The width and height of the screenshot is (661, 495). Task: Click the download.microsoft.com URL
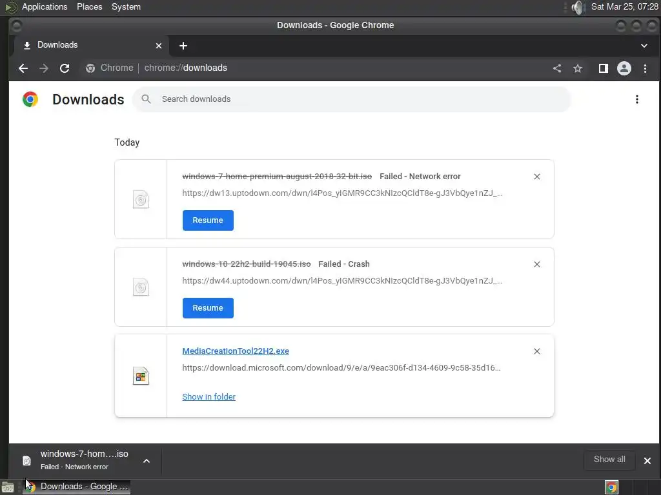pyautogui.click(x=341, y=368)
